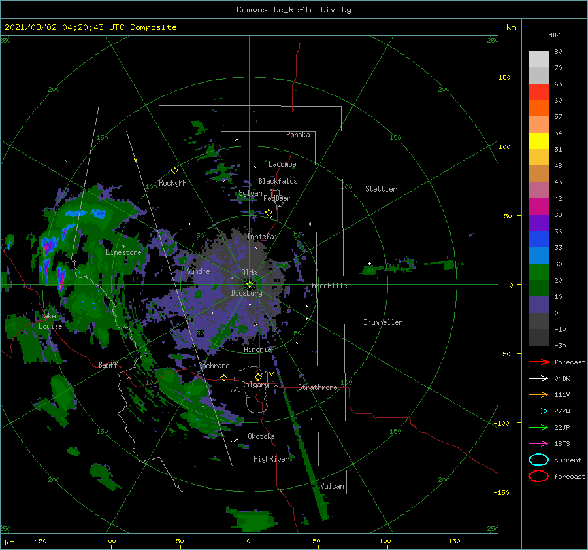Click the cyan current ellipse in legend
Viewport: 588px width, 550px height.
(x=538, y=460)
